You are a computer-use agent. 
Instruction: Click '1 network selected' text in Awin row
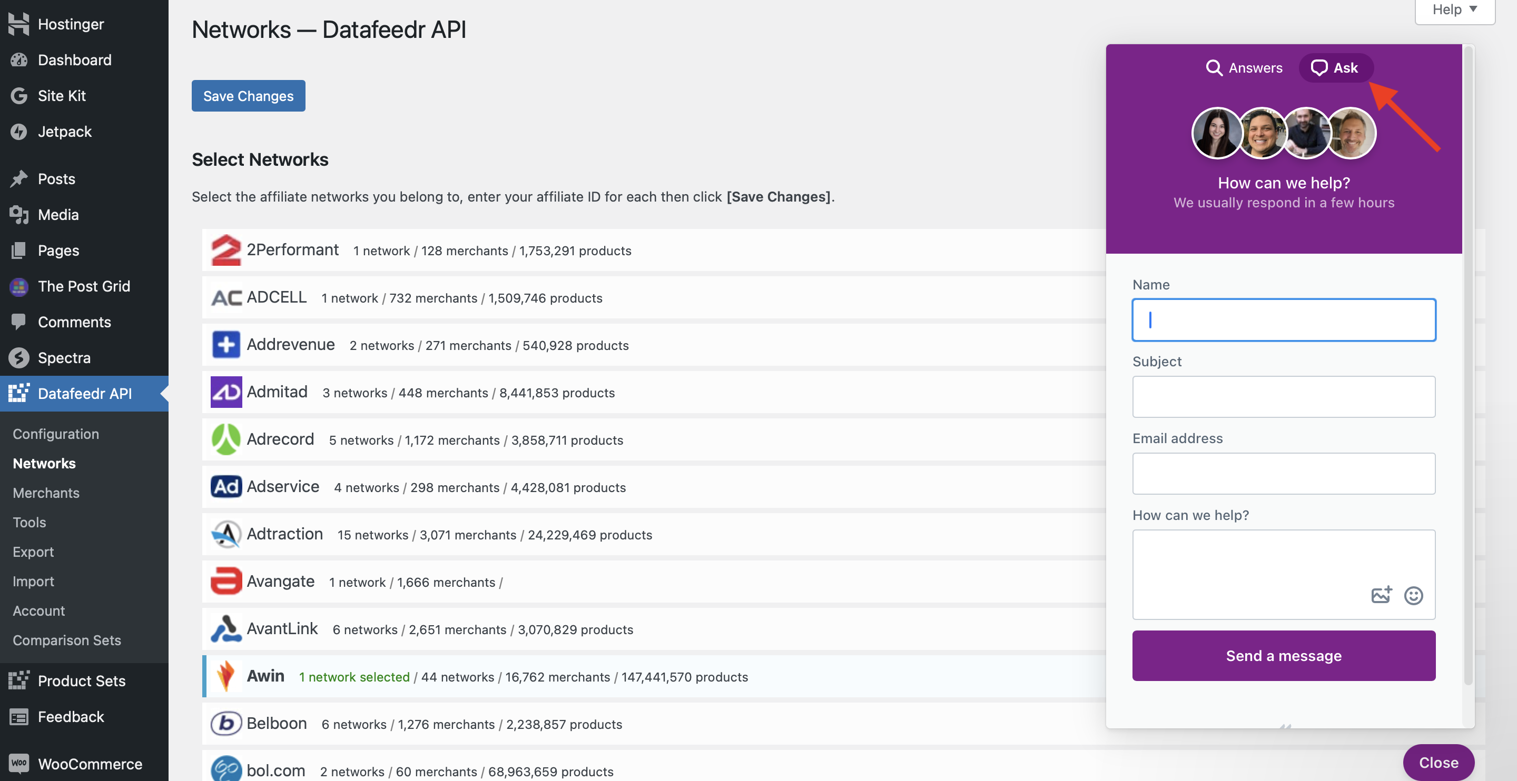(354, 677)
